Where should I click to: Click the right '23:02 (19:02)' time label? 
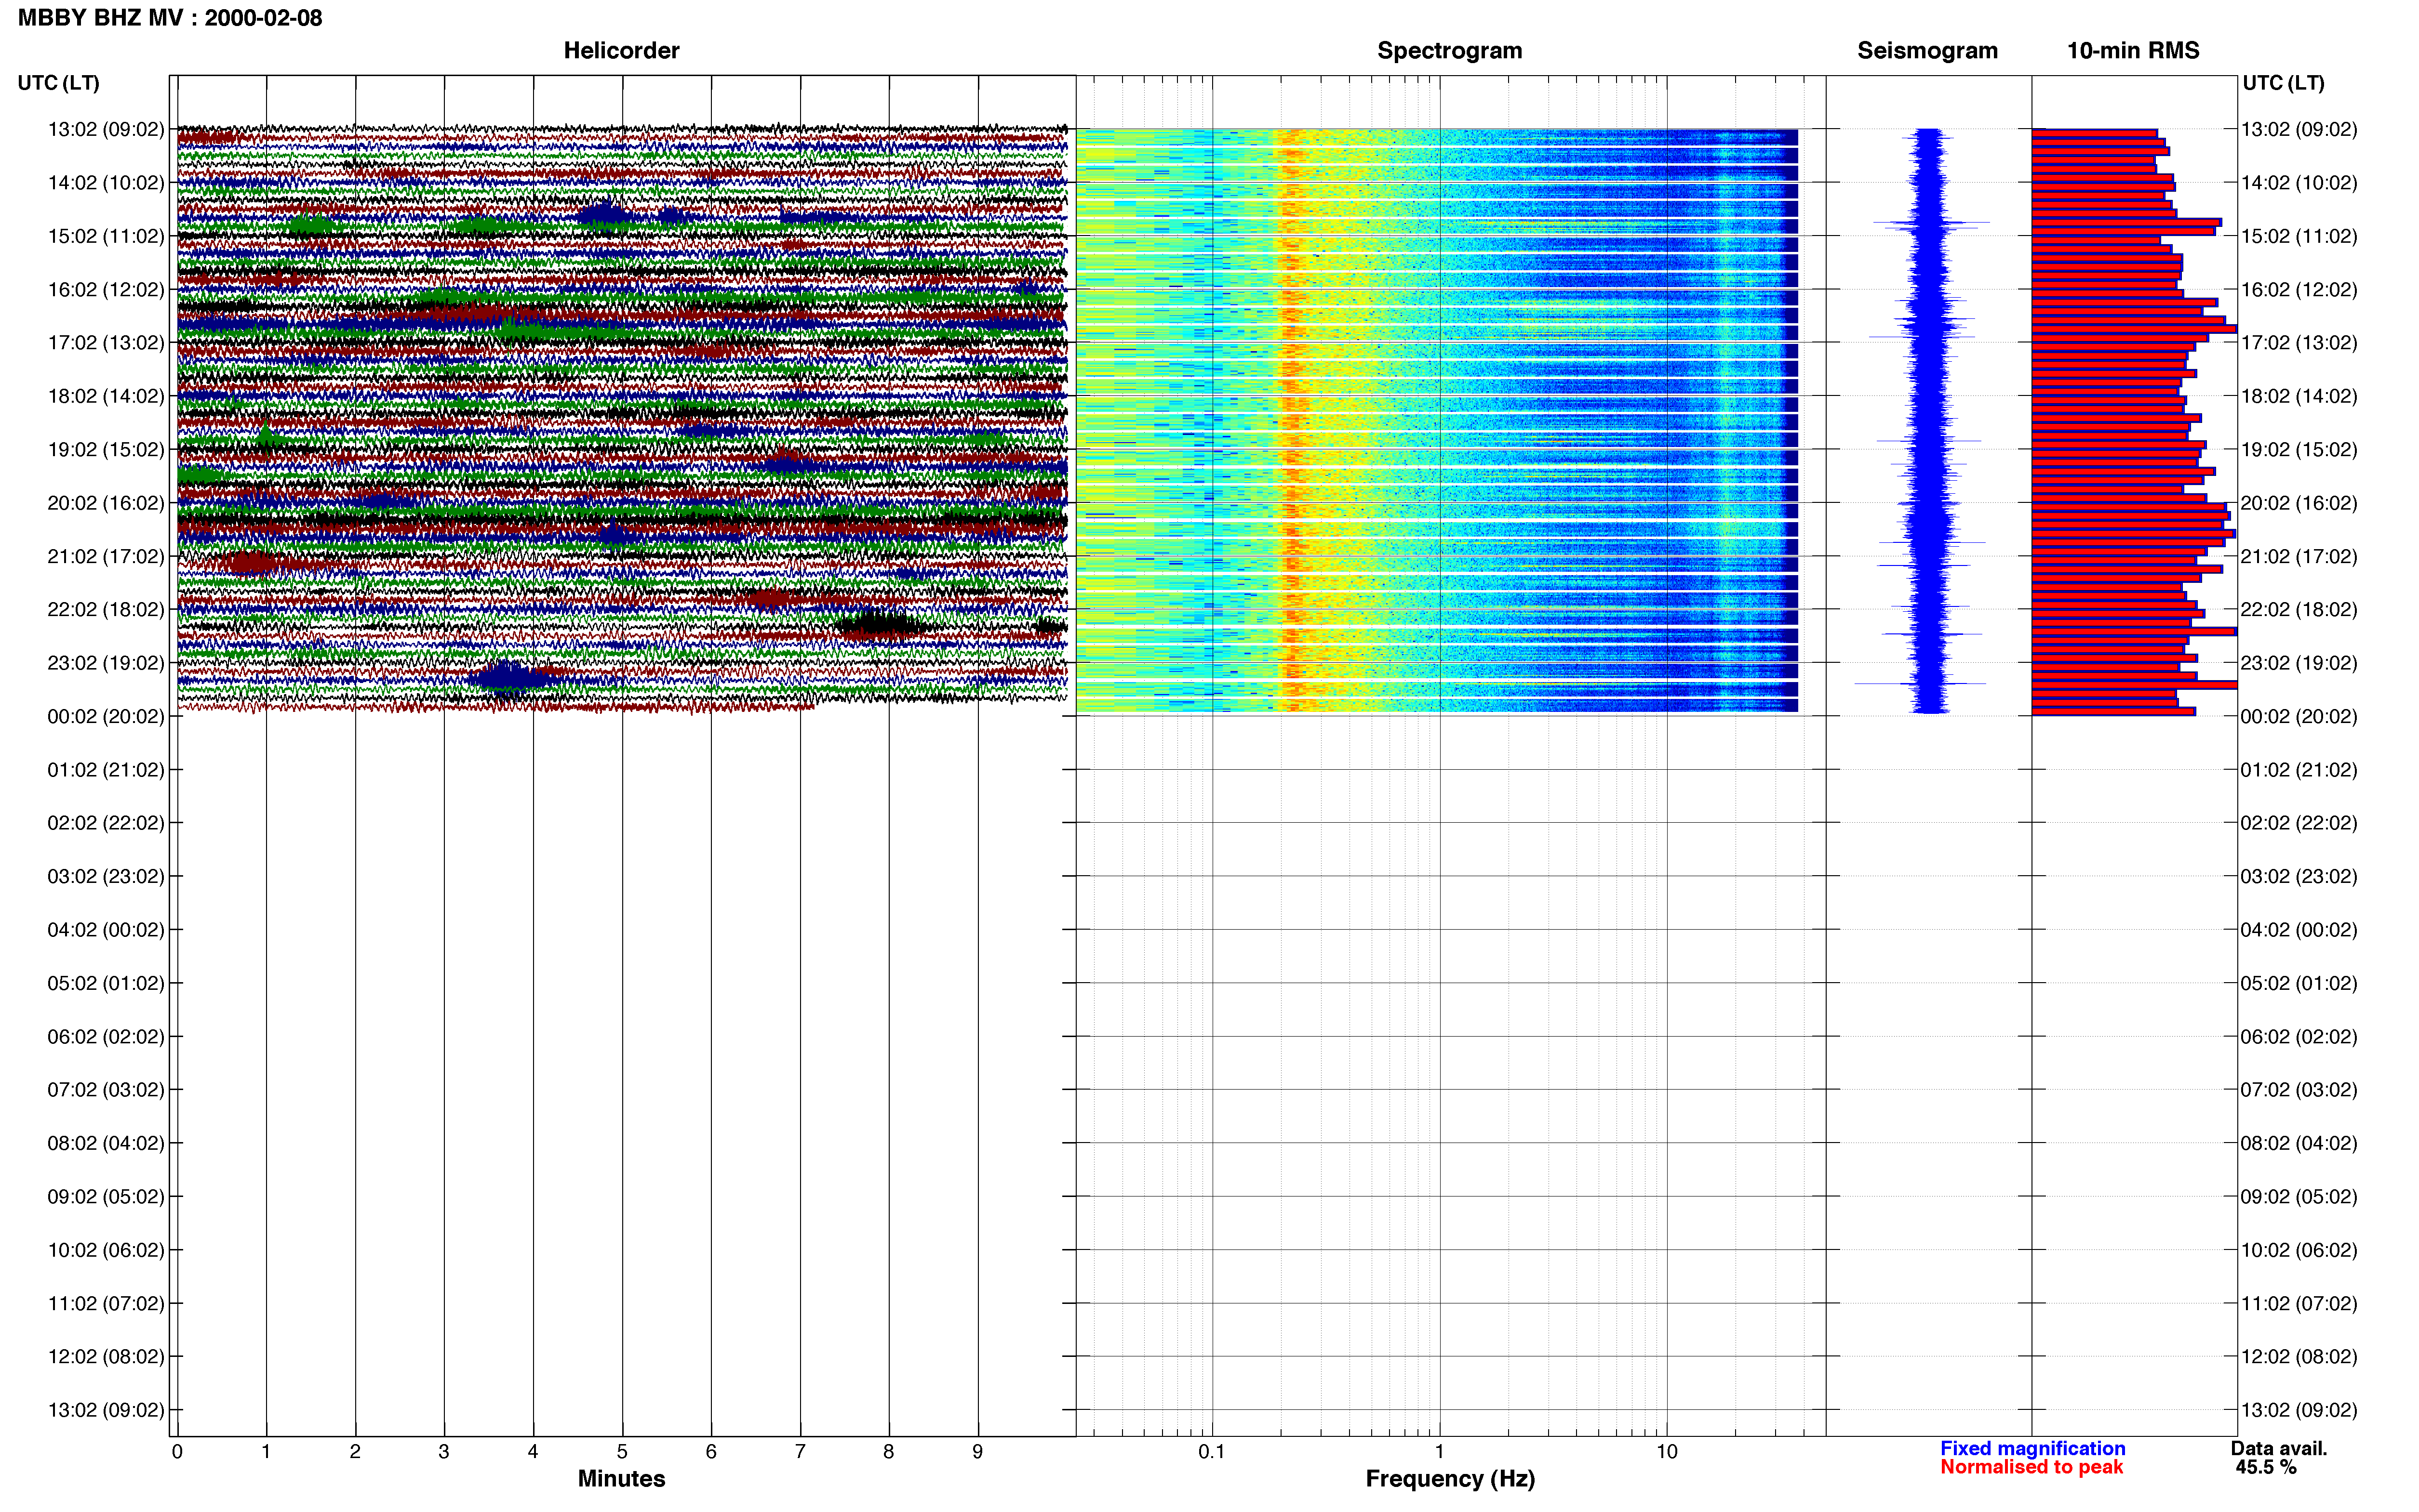click(x=2299, y=663)
